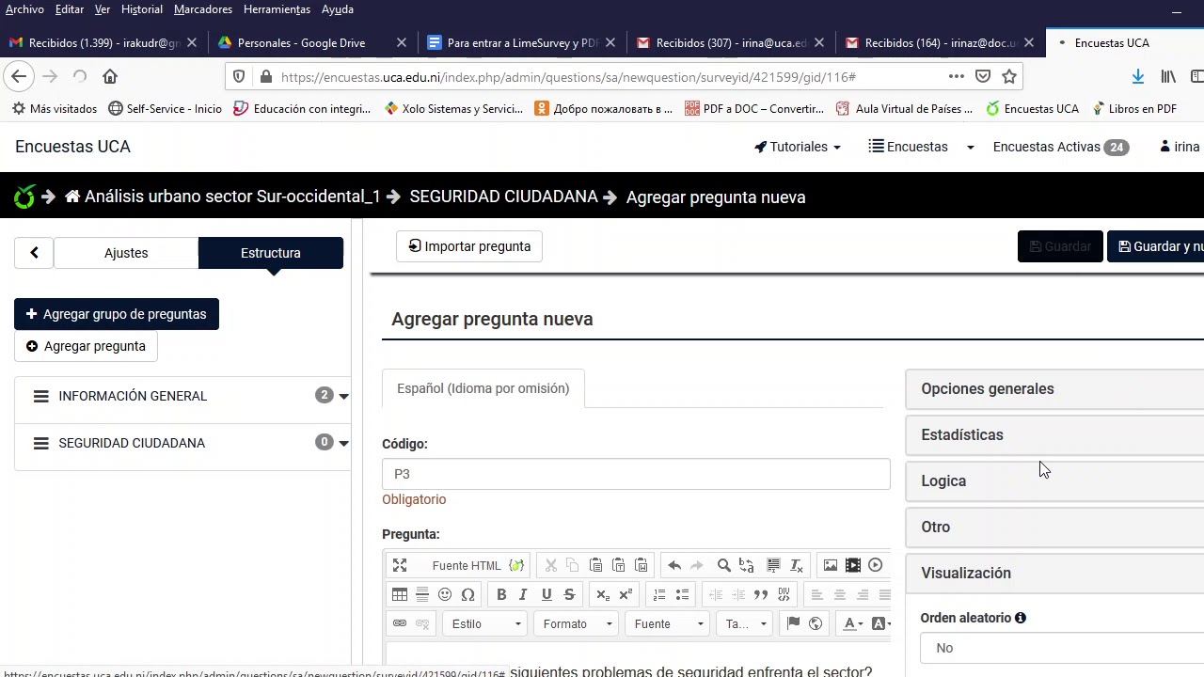The width and height of the screenshot is (1204, 677).
Task: Insert an image in question
Action: (831, 565)
